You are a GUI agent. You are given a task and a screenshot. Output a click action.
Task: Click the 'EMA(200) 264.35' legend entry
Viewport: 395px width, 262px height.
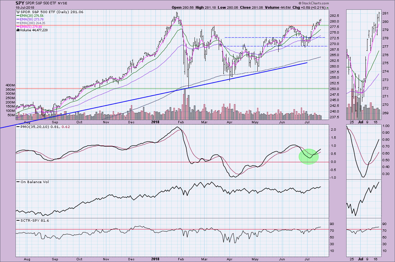point(33,23)
